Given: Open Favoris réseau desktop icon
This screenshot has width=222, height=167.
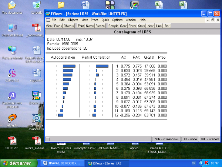Looking at the screenshot, I should (12, 50).
